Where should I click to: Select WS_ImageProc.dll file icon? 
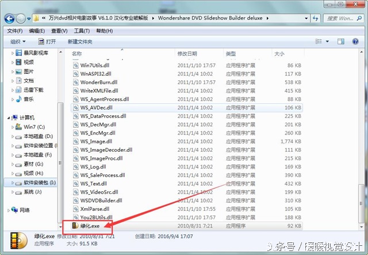click(x=75, y=158)
